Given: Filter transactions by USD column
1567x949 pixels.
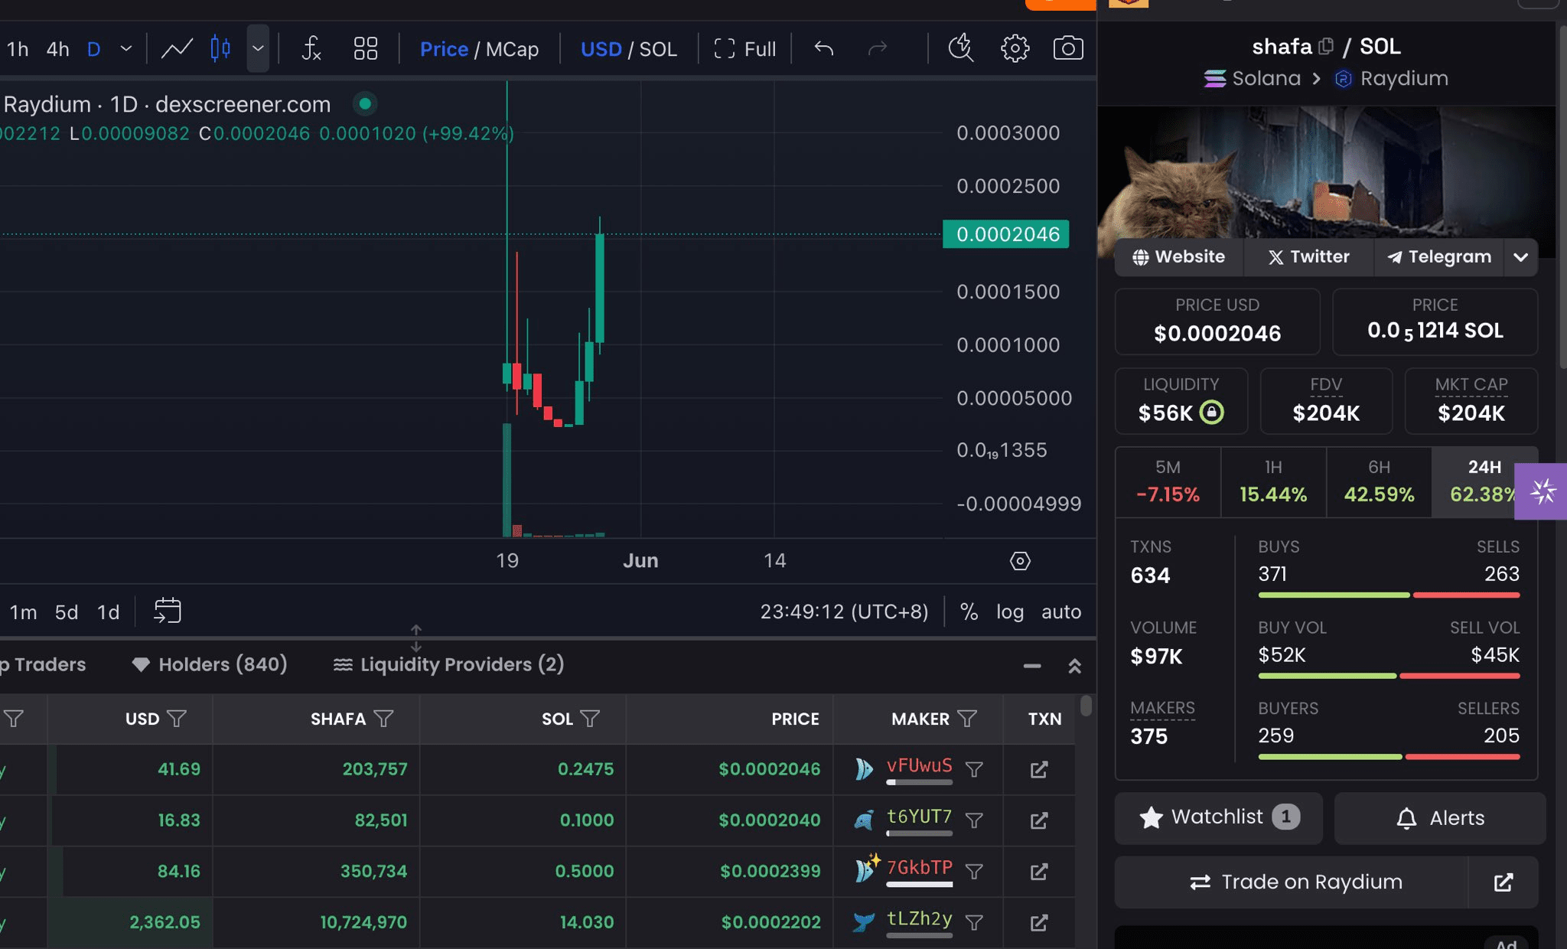Looking at the screenshot, I should (x=177, y=719).
